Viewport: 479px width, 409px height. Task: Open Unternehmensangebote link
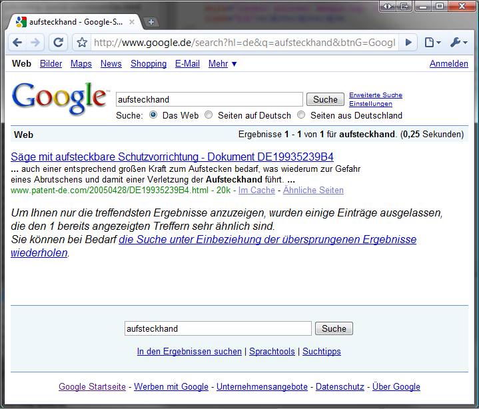[262, 386]
